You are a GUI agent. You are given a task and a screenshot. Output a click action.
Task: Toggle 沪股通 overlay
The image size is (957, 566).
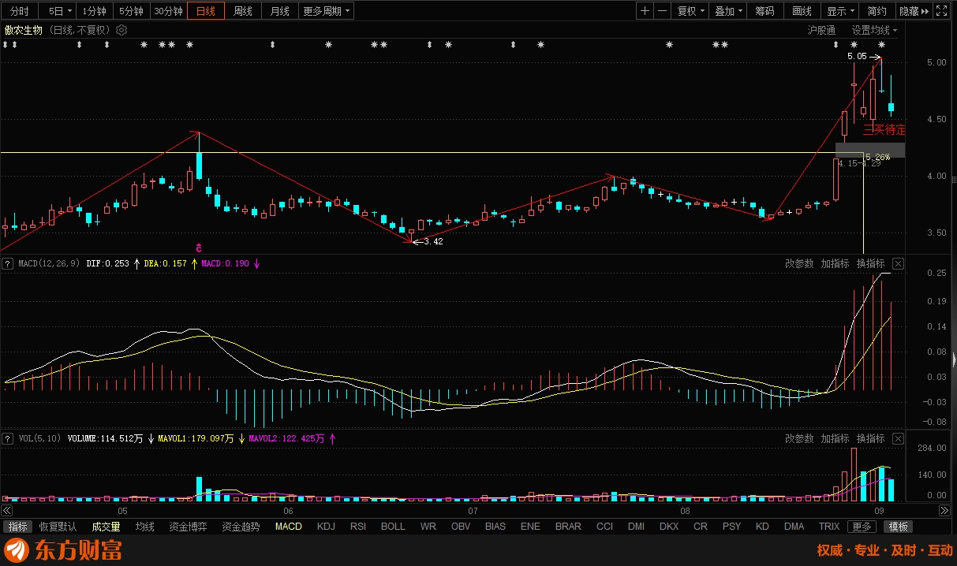tap(821, 30)
